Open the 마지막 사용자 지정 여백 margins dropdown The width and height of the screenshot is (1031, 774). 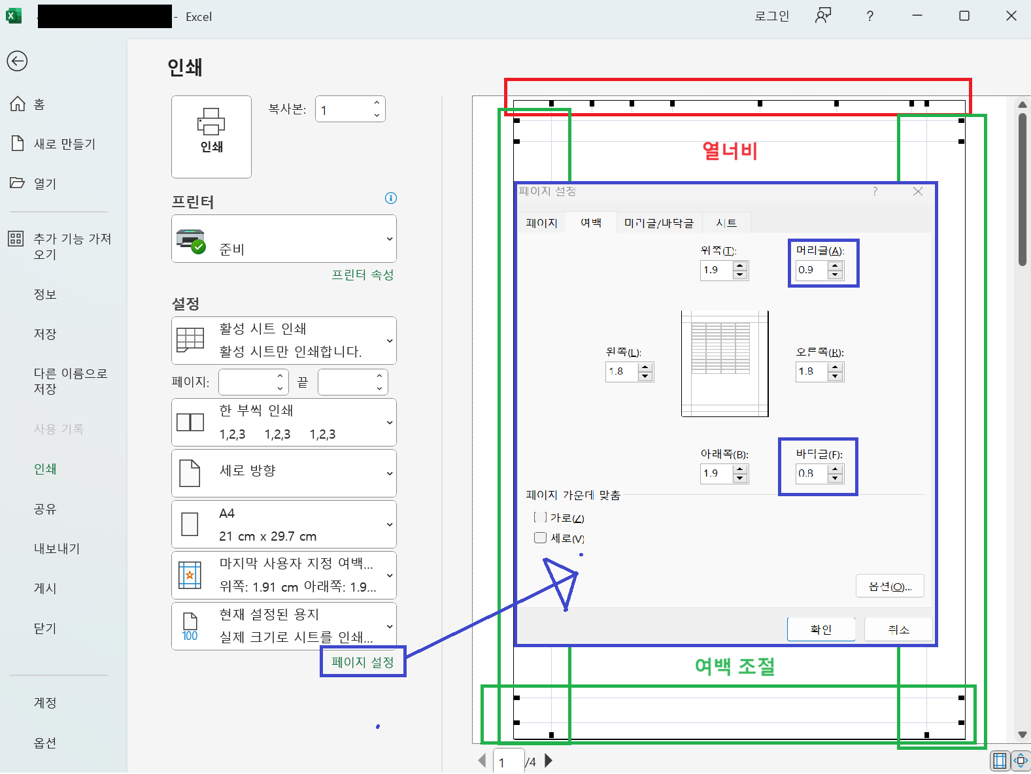pos(284,575)
